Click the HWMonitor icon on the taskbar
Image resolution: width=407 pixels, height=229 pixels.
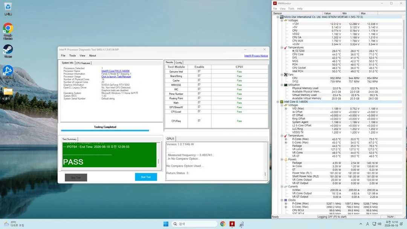[232, 224]
